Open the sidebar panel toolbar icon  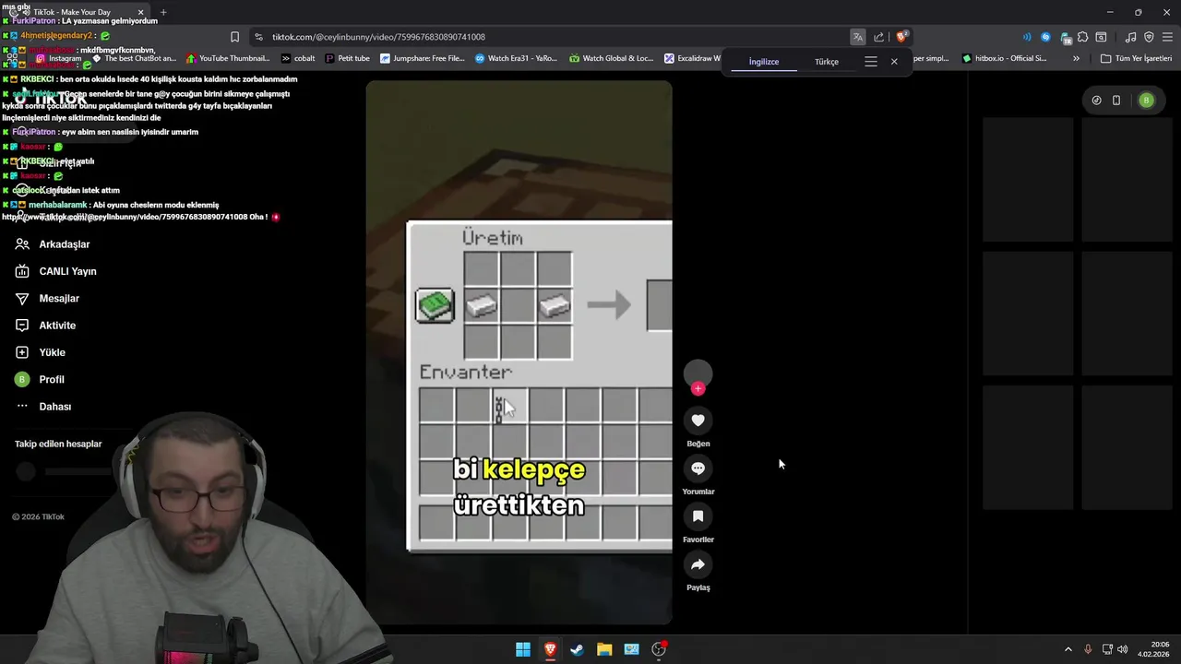(x=1102, y=37)
